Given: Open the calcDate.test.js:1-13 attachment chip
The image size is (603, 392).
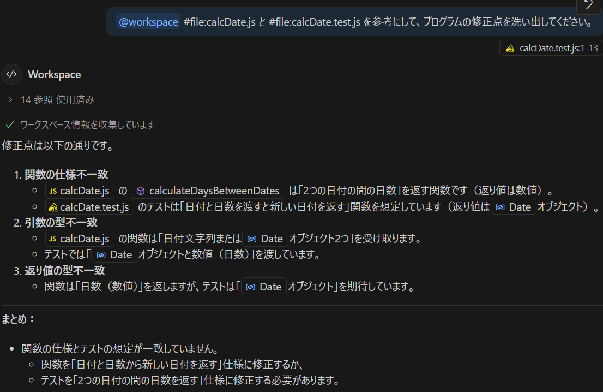Looking at the screenshot, I should [x=551, y=48].
